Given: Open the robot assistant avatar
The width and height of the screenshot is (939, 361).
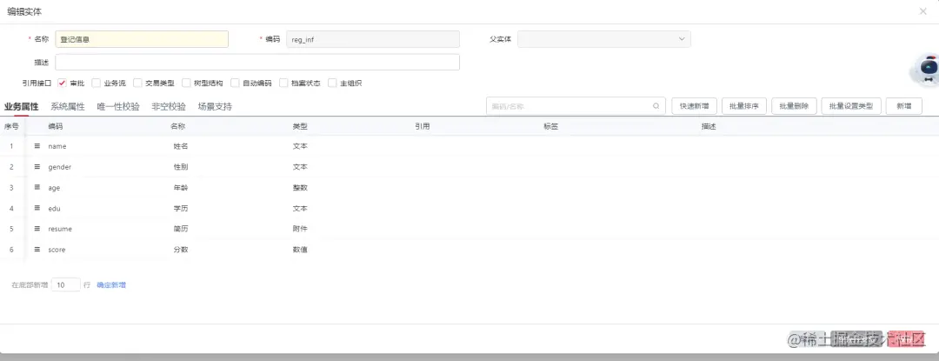Looking at the screenshot, I should 926,70.
